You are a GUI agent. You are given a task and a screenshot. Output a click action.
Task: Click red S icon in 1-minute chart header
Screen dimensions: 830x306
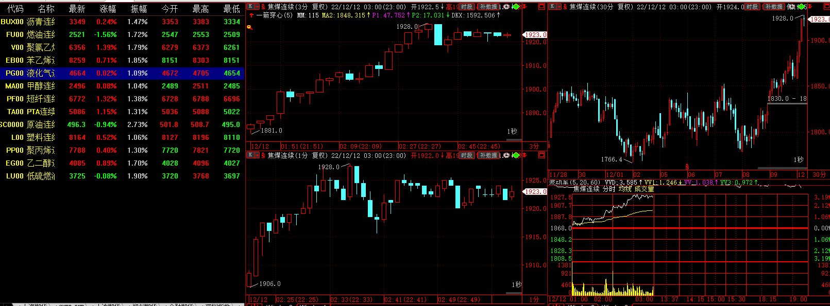[x=263, y=155]
